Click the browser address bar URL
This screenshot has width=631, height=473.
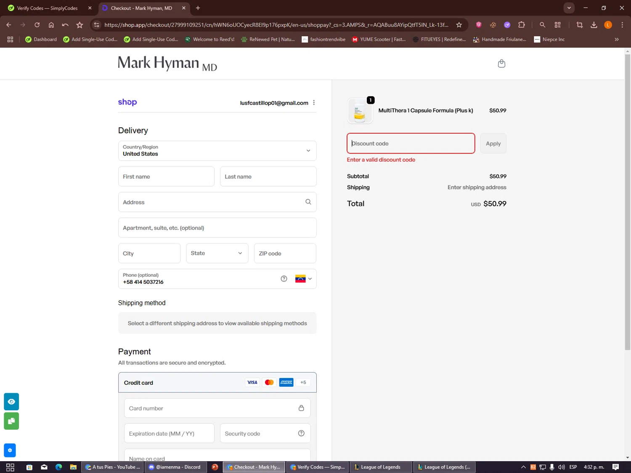point(276,25)
